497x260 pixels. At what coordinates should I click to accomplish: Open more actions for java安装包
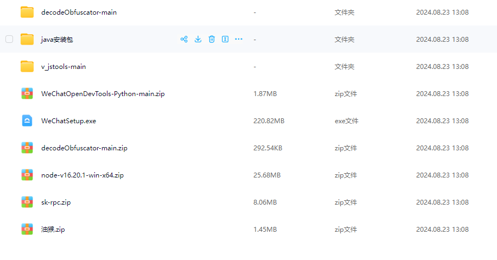(x=239, y=39)
